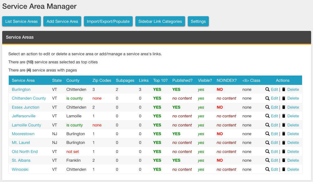Open the Chittenden County service area link
This screenshot has width=313, height=182.
[x=29, y=98]
